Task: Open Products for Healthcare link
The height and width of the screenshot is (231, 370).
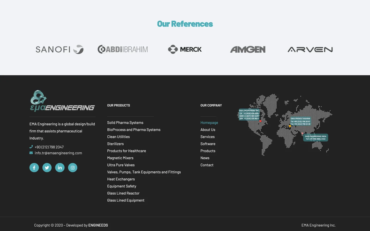Action: [126, 151]
